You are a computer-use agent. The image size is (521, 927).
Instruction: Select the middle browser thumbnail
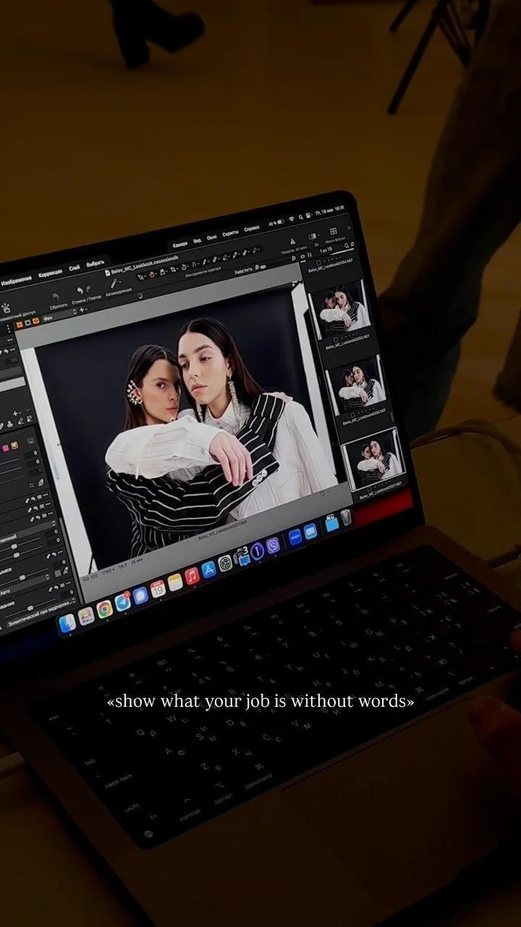tap(357, 384)
